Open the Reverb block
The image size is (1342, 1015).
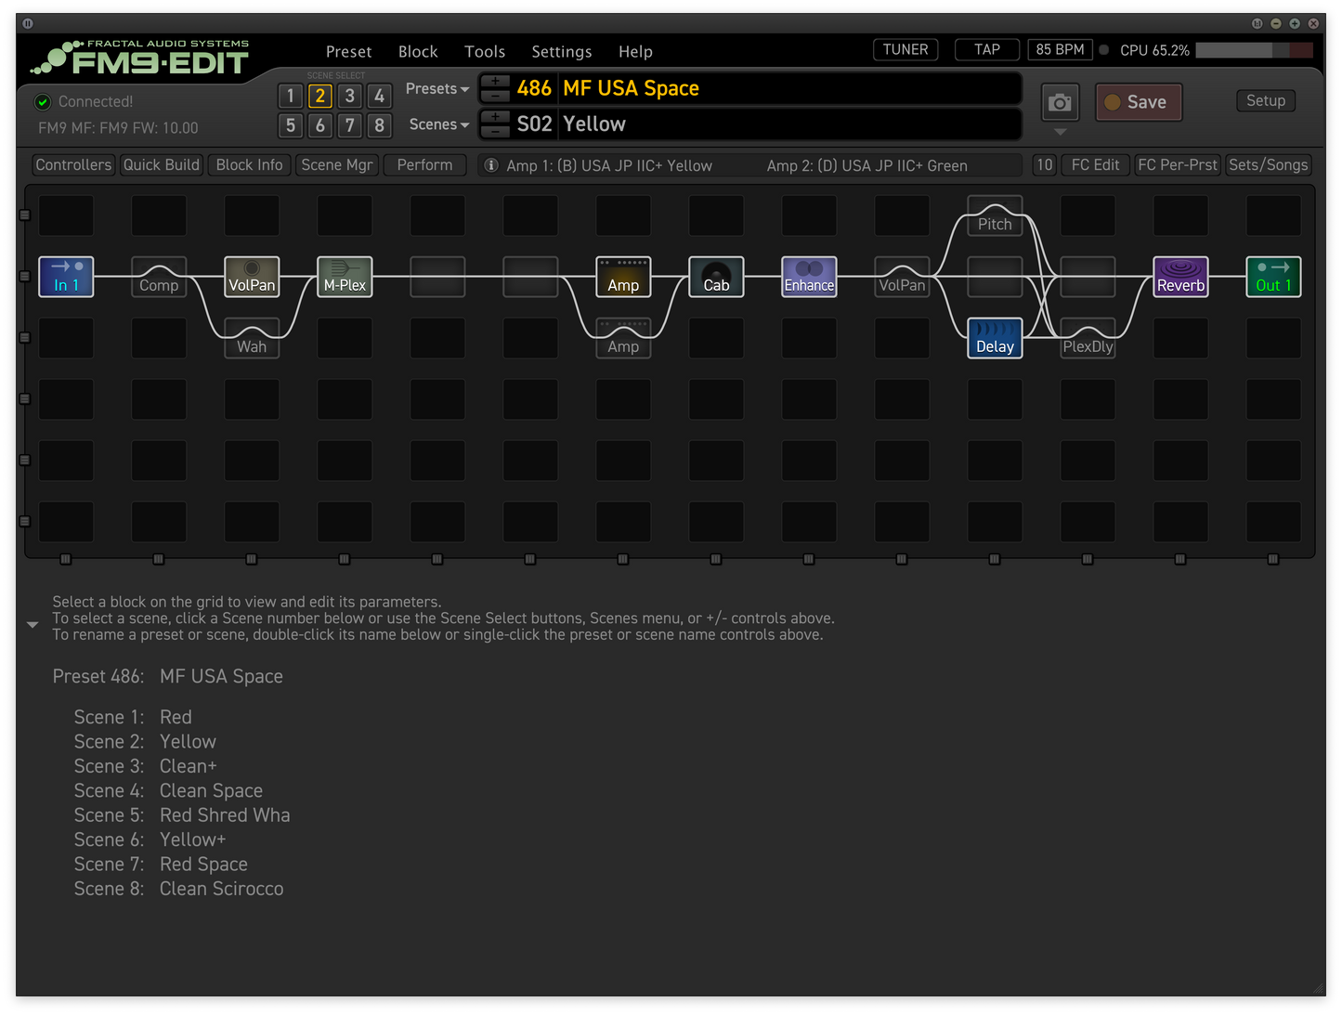point(1179,277)
